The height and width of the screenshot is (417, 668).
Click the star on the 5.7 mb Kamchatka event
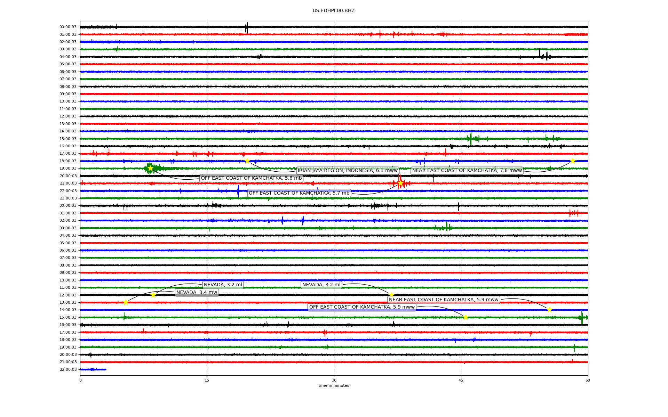point(400,183)
